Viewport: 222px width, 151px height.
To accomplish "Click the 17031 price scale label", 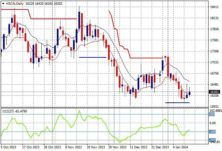I will pyautogui.click(x=214, y=62).
